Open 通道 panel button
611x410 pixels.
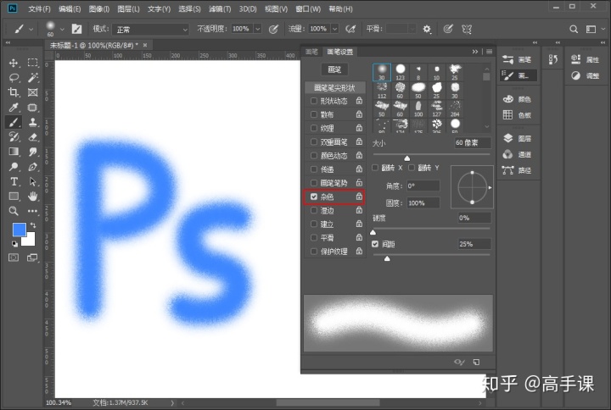pyautogui.click(x=517, y=154)
